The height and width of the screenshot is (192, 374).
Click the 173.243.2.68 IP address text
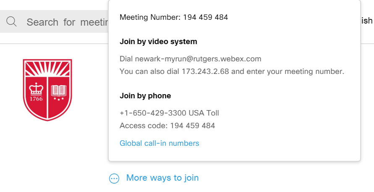pos(205,71)
